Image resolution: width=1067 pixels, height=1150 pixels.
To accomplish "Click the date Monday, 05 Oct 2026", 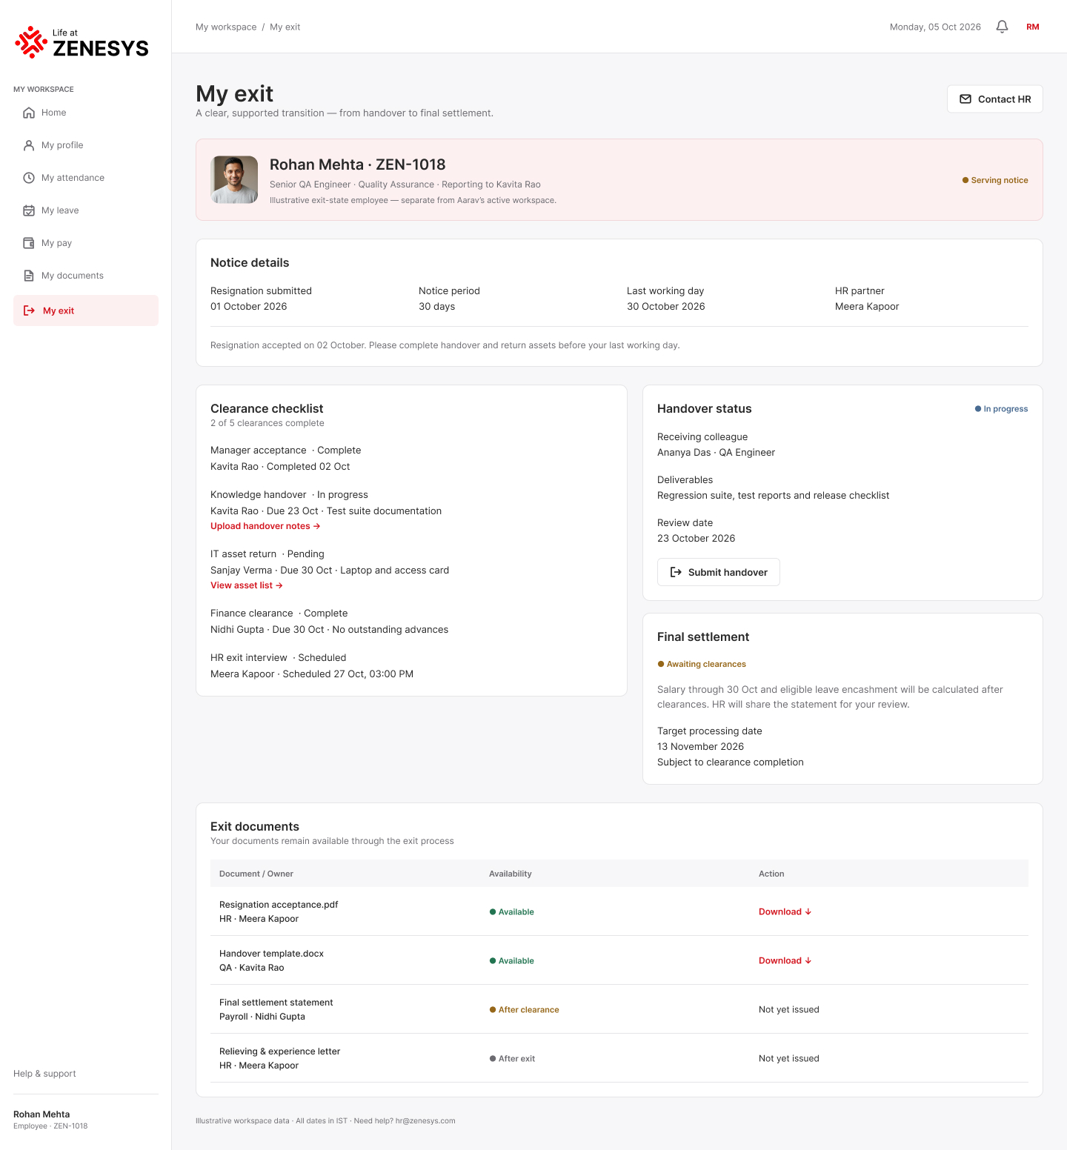I will tap(935, 27).
